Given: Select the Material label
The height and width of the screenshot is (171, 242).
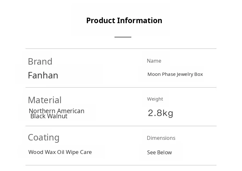Looking at the screenshot, I should [x=45, y=100].
